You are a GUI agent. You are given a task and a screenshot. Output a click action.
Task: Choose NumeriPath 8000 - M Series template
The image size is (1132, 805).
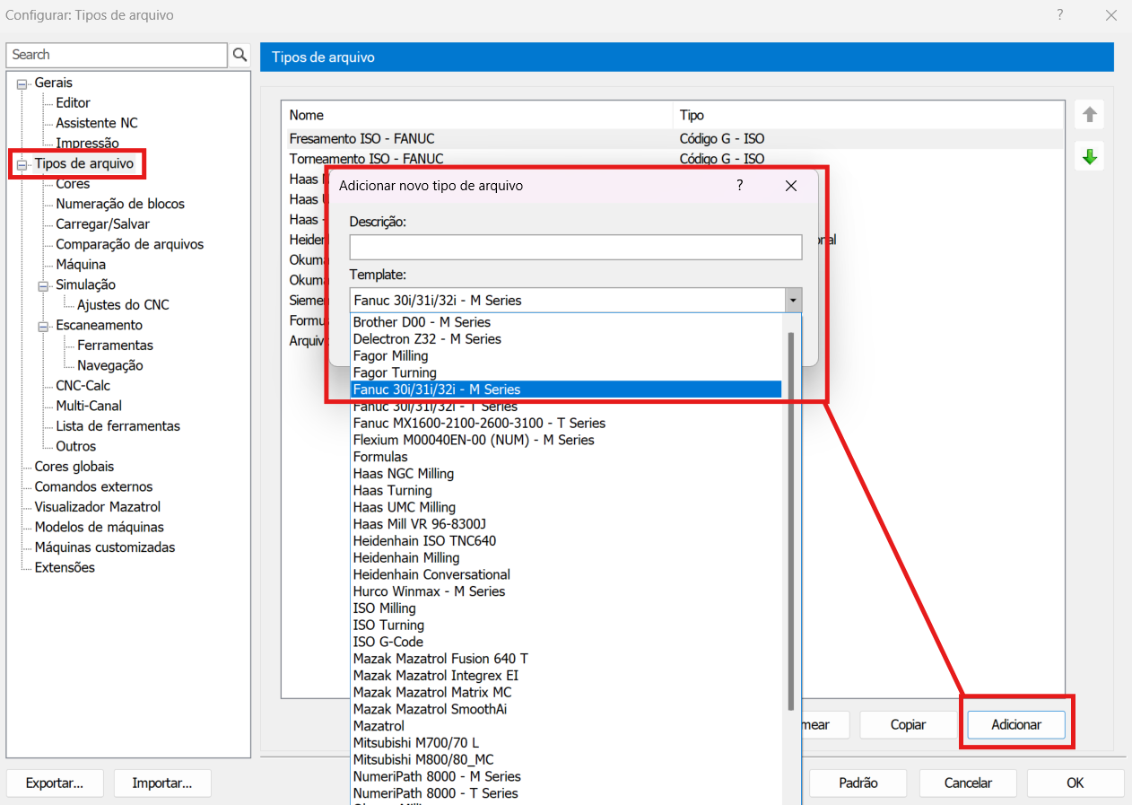pyautogui.click(x=566, y=776)
